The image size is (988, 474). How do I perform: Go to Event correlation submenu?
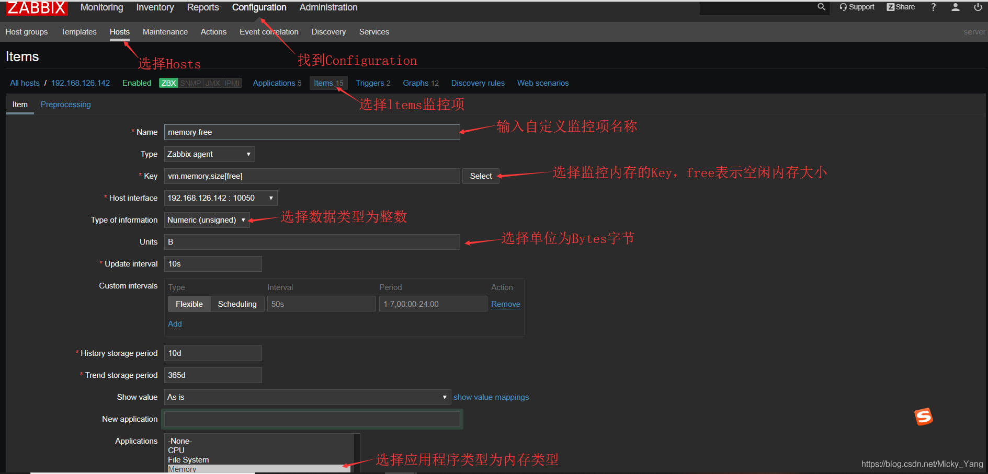point(269,32)
